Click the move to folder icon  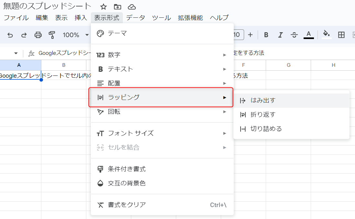coord(117,7)
